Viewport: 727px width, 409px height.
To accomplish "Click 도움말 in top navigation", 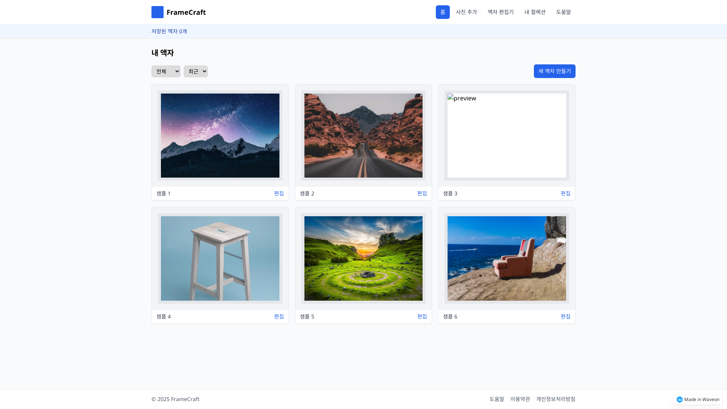I will pos(563,12).
